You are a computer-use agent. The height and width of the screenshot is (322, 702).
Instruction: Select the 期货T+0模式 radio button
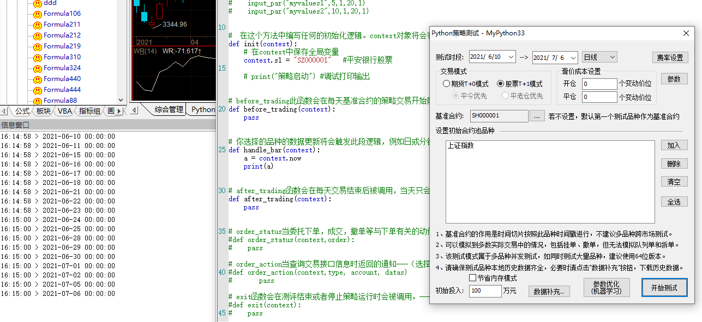point(447,84)
